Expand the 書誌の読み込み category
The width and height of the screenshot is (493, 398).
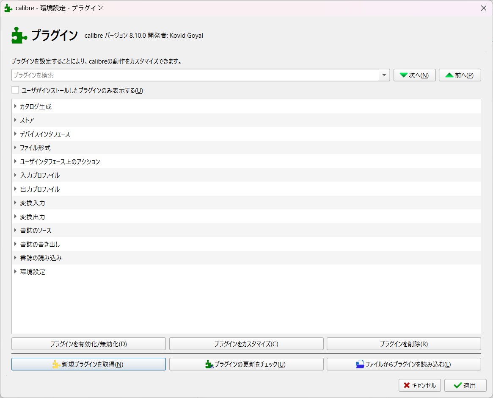[15, 258]
